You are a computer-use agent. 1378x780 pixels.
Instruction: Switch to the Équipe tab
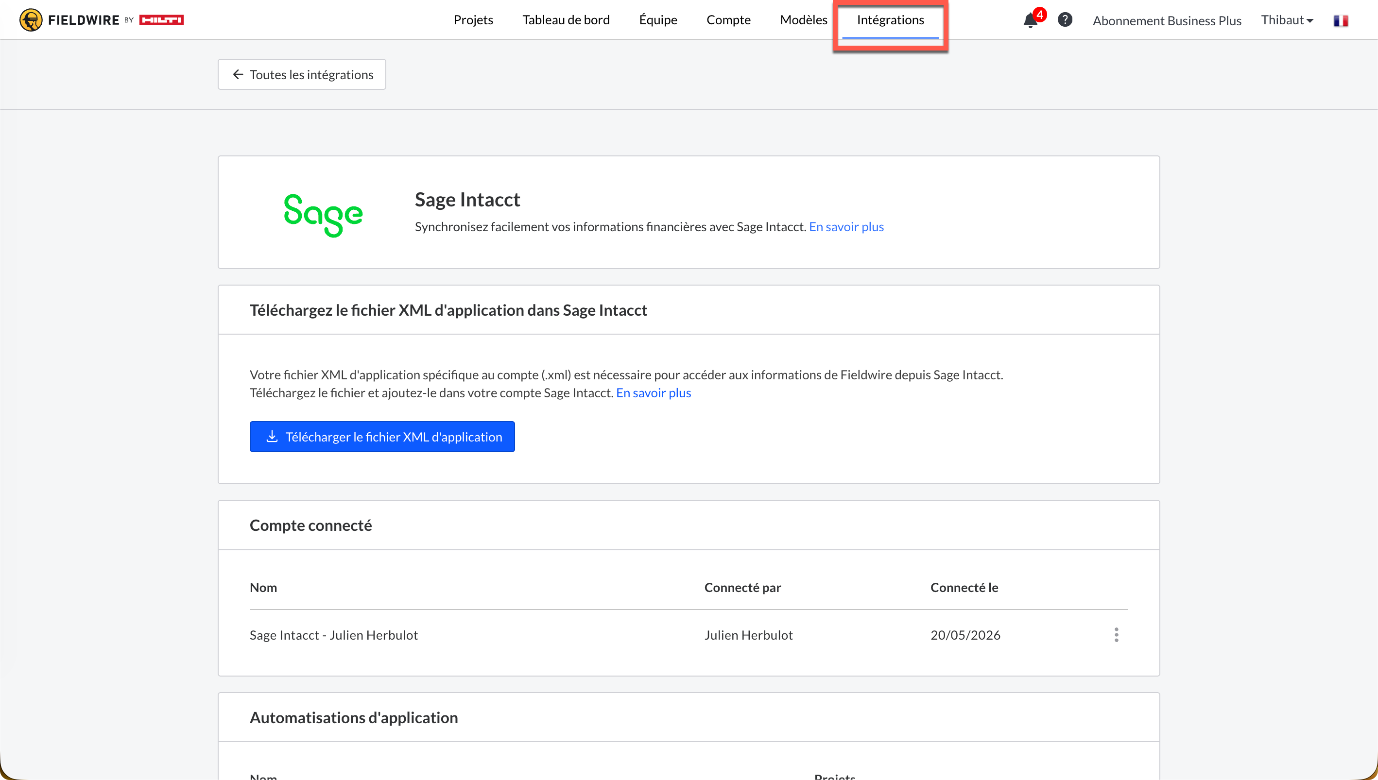pos(658,20)
